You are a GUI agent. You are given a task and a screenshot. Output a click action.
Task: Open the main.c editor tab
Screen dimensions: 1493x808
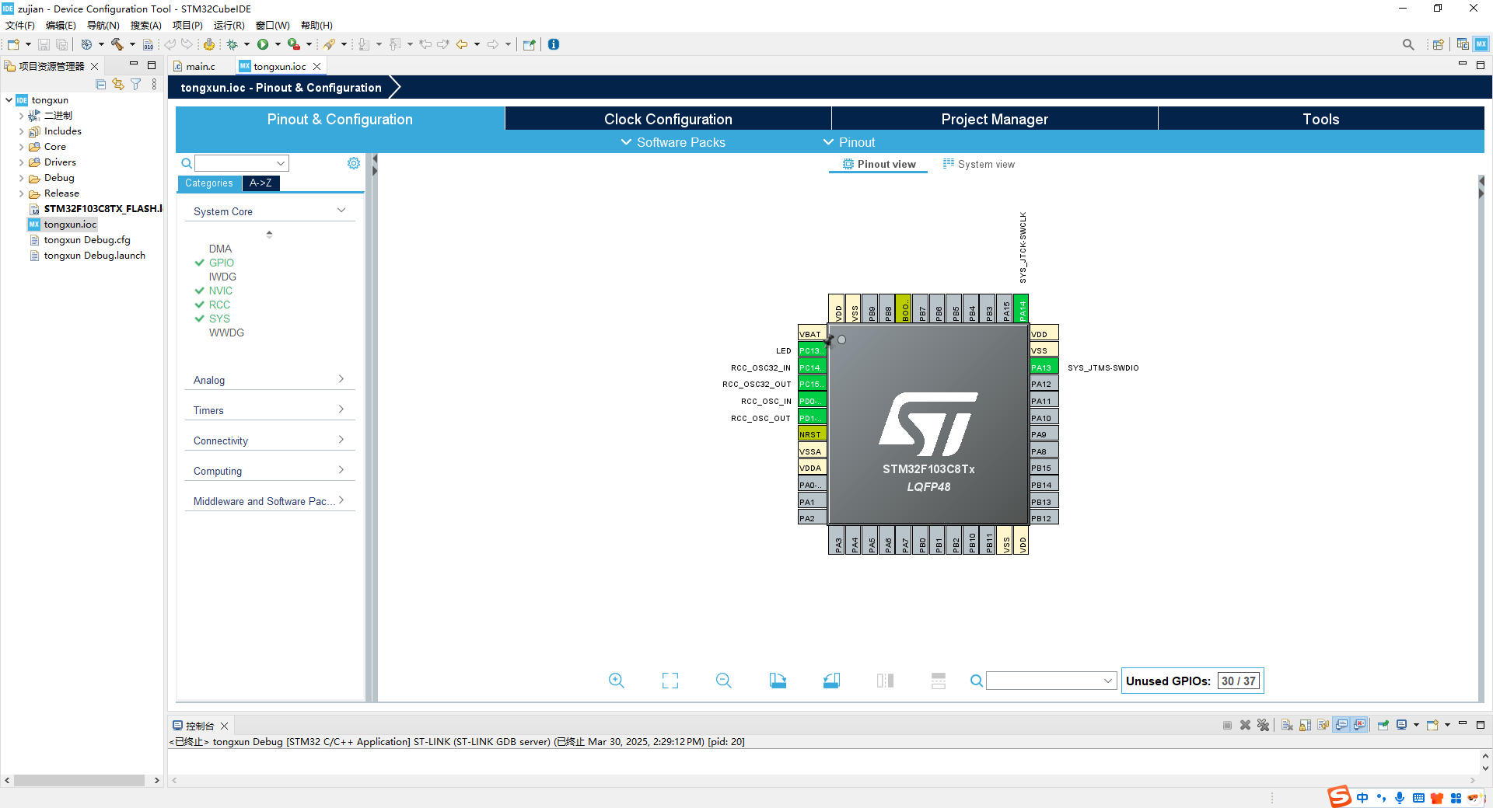point(200,66)
